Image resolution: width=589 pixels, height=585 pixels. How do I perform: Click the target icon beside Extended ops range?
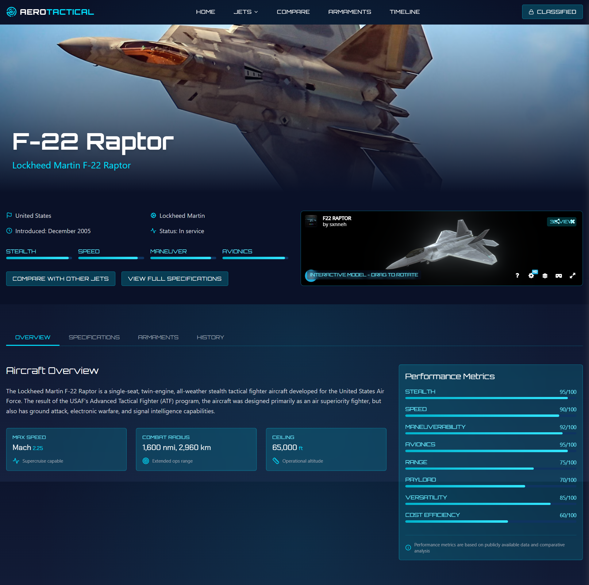(x=146, y=461)
